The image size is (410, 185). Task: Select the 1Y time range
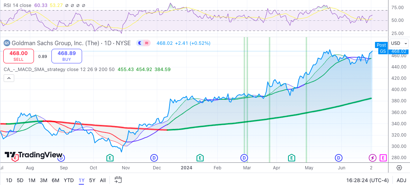click(x=82, y=180)
